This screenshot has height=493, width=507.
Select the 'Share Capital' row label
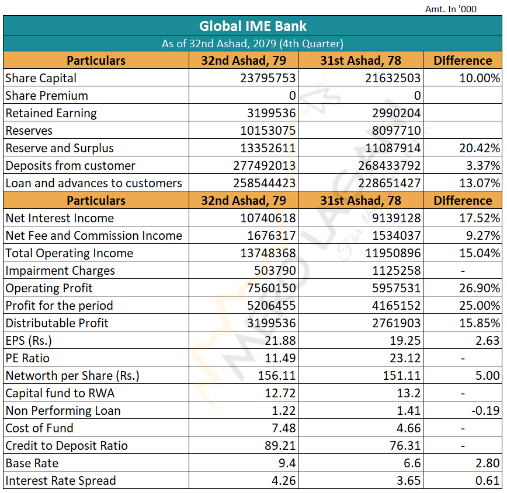[41, 78]
